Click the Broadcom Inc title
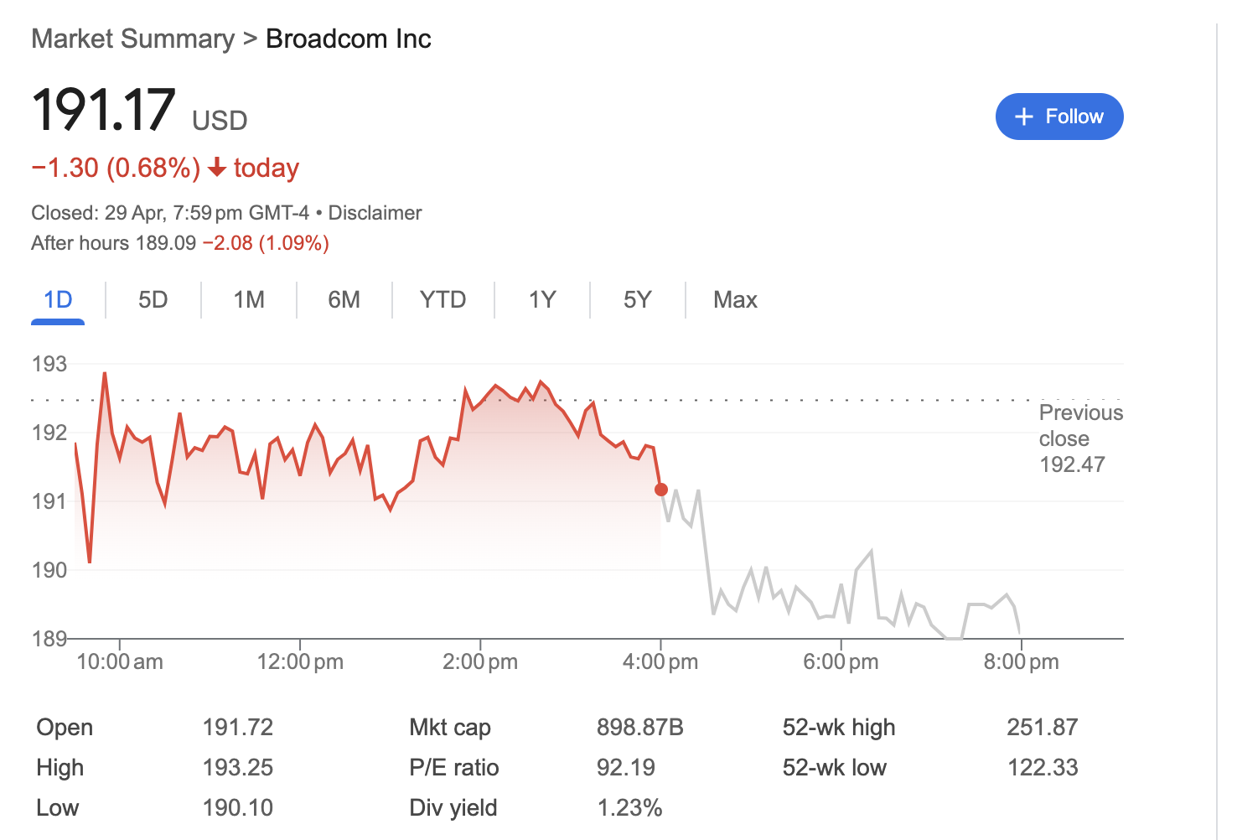Screen dimensions: 1237x840 [x=349, y=39]
